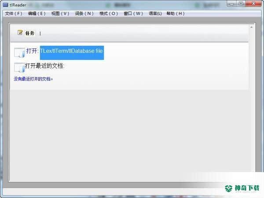Click the 打开最近的文档 label
Screen dimensions: 264x198
(x=44, y=66)
